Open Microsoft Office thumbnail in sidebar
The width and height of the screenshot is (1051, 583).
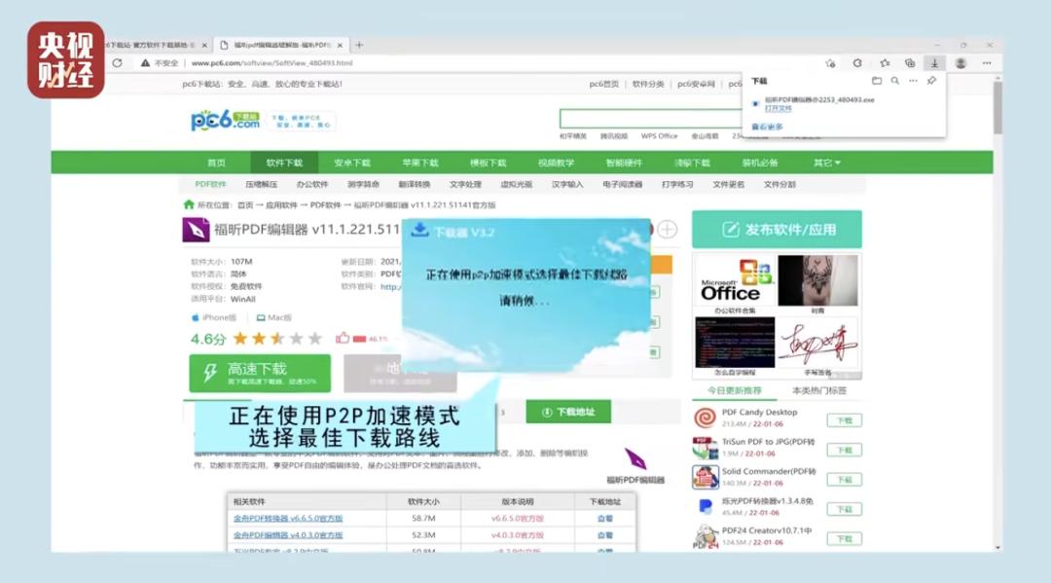[735, 280]
